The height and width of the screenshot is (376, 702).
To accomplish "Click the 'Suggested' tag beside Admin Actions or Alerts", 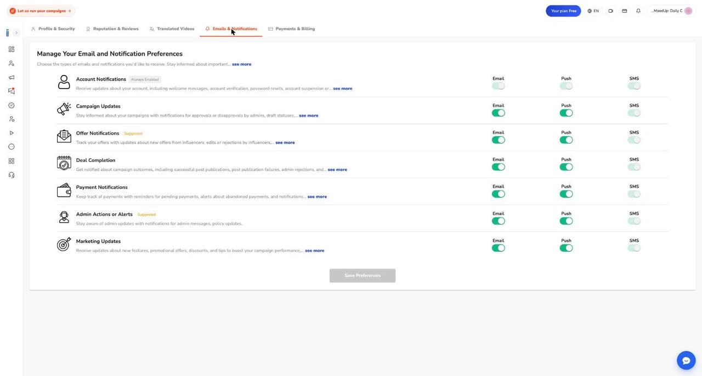I will [x=146, y=215].
